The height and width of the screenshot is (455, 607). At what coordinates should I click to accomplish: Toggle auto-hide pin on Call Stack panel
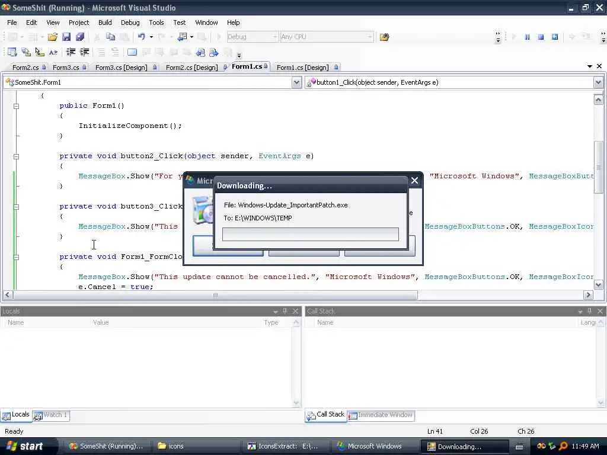coord(590,311)
